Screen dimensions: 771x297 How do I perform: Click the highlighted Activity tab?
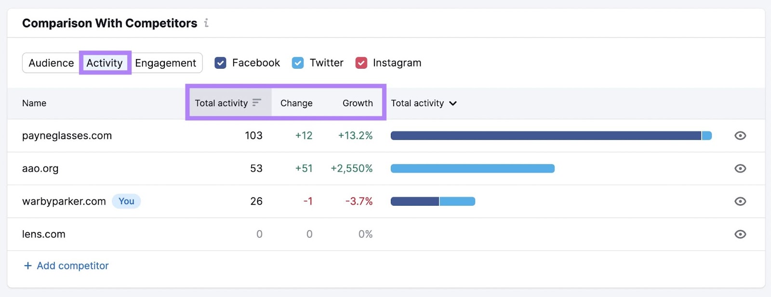tap(105, 62)
